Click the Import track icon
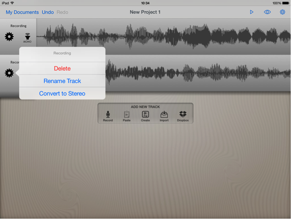 pyautogui.click(x=164, y=115)
